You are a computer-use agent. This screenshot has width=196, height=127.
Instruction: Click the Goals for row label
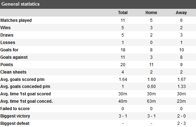(x=10, y=50)
